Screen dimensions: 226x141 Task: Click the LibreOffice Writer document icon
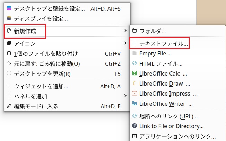coord(134,104)
